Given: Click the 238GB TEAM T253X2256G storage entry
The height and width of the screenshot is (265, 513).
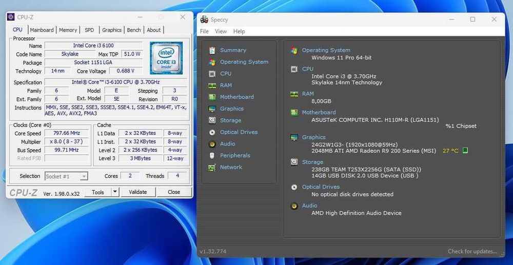Looking at the screenshot, I should (x=366, y=170).
